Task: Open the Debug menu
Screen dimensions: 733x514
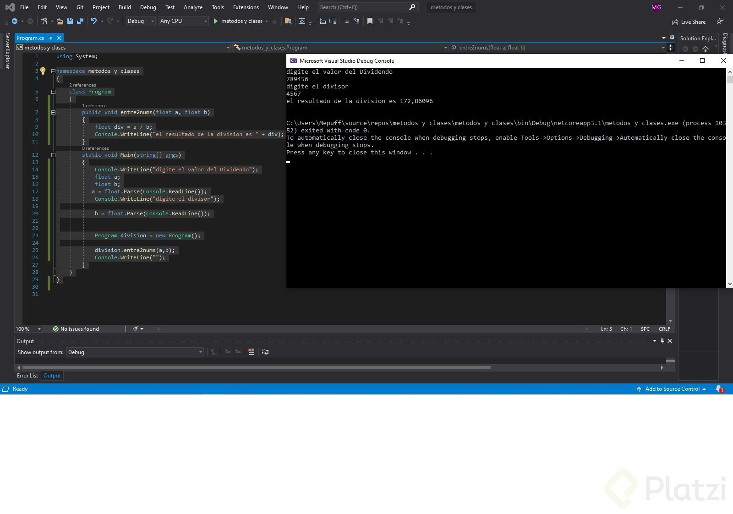Action: tap(148, 7)
